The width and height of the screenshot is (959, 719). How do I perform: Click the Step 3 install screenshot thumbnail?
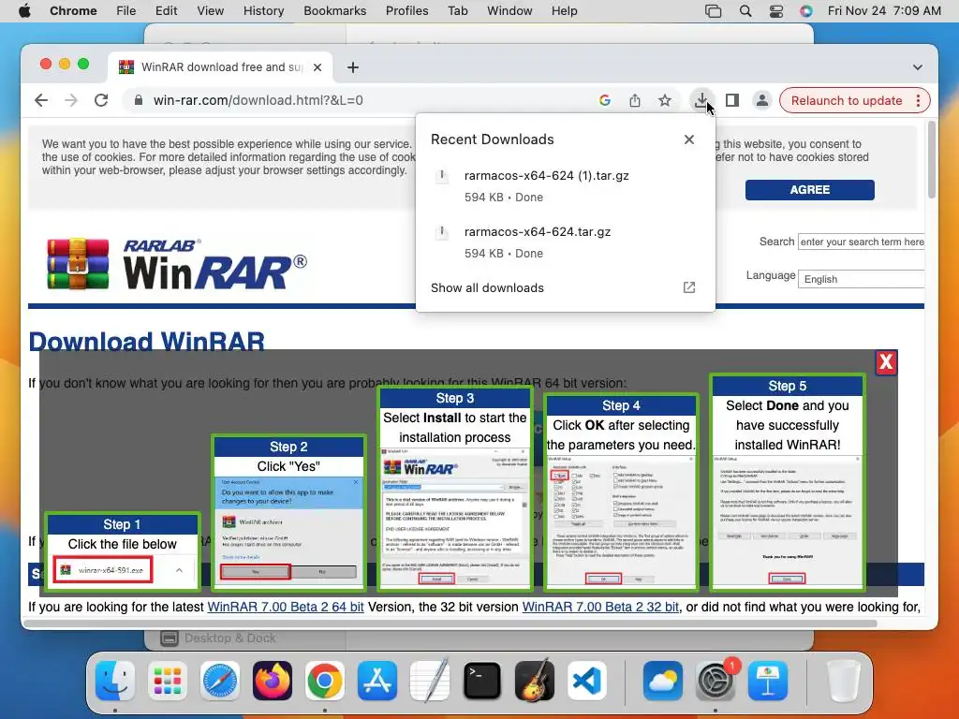coord(454,518)
